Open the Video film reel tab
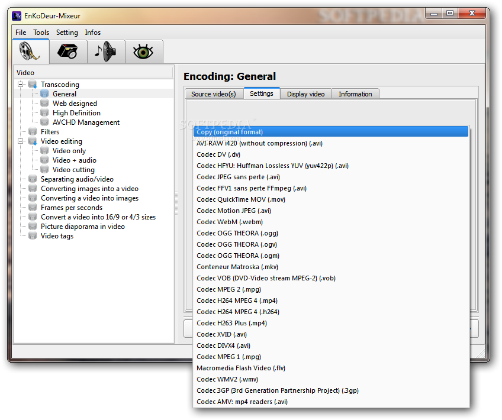This screenshot has height=420, width=502. tap(31, 51)
